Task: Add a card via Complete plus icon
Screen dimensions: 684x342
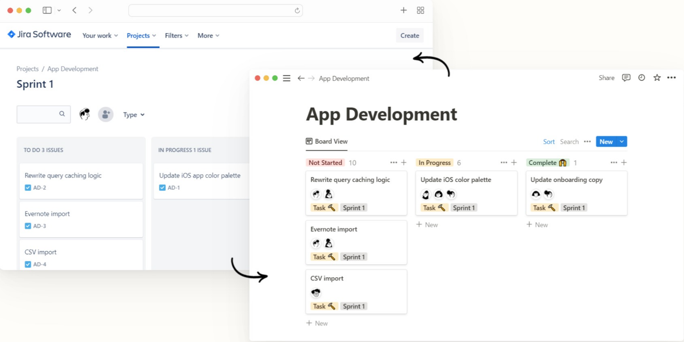Action: point(624,162)
